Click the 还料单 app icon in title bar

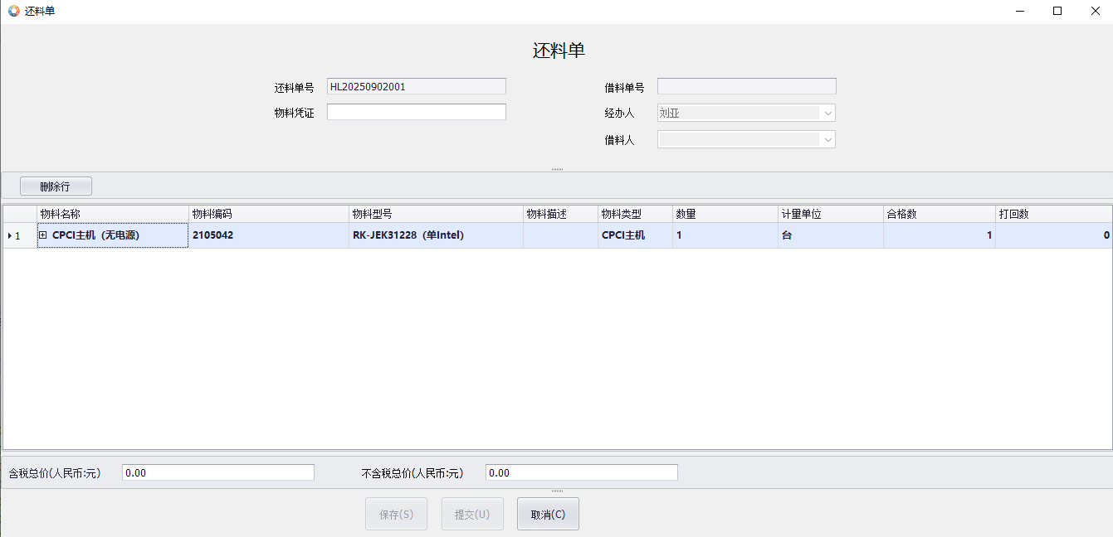13,12
